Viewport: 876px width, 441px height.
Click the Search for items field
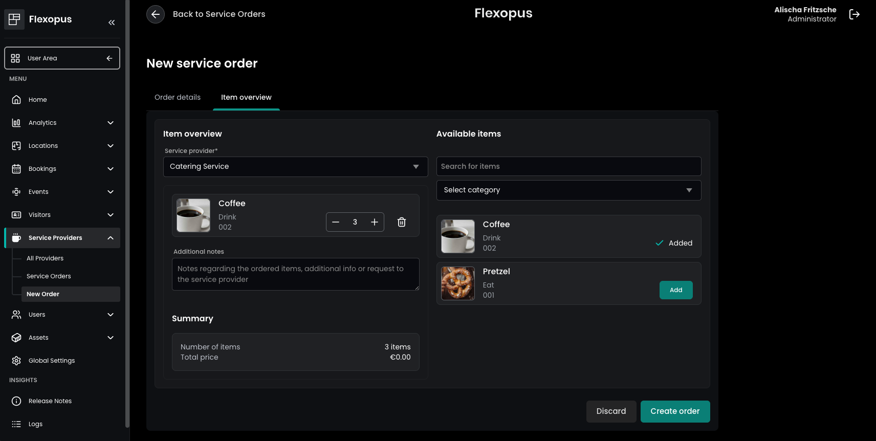click(x=568, y=166)
